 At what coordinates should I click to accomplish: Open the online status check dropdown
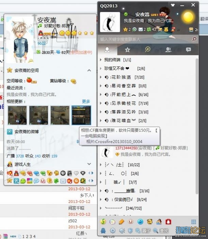[126, 14]
